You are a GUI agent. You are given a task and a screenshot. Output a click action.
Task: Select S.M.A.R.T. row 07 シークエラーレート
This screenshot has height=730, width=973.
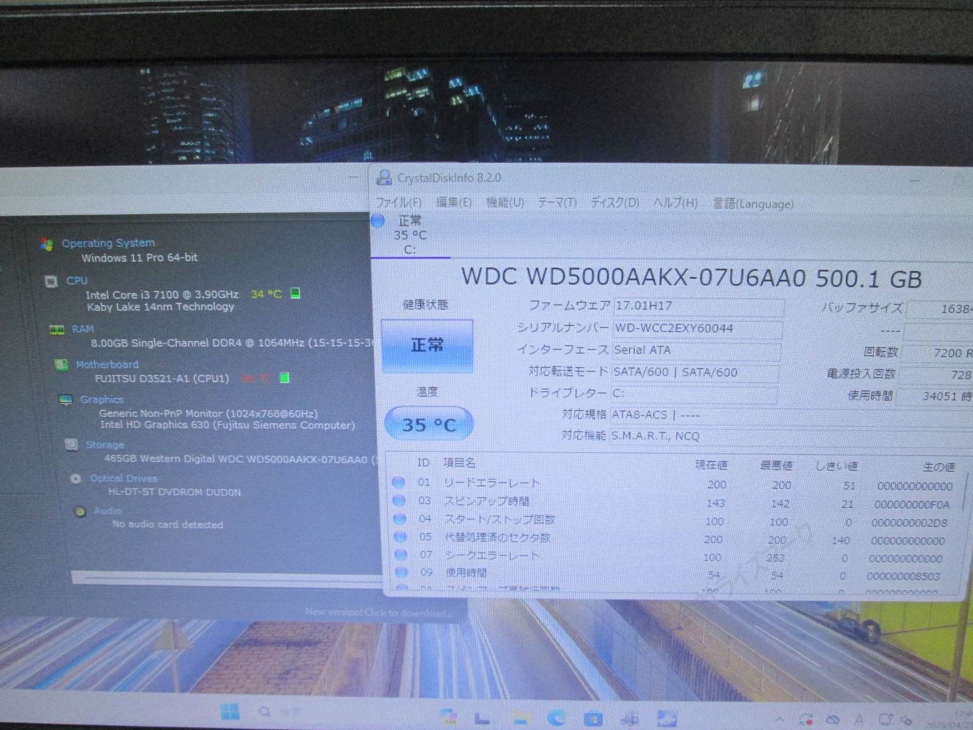674,556
